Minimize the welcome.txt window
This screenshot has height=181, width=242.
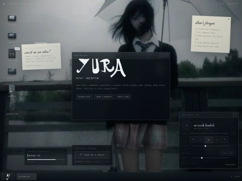(x=161, y=55)
